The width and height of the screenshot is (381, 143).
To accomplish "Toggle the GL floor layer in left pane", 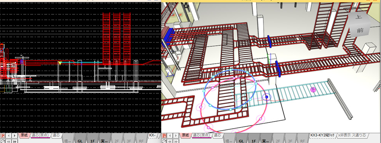I will (80, 141).
